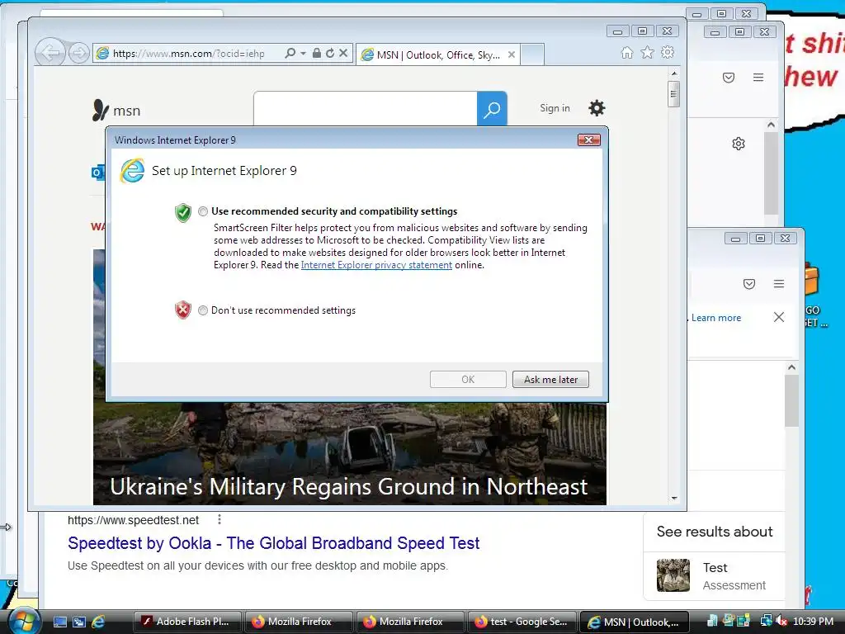Click Sign in on the MSN page
This screenshot has height=634, width=845.
(555, 108)
